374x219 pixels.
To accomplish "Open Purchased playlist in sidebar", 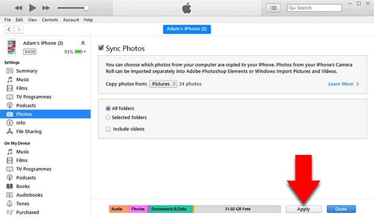I will coord(46,212).
